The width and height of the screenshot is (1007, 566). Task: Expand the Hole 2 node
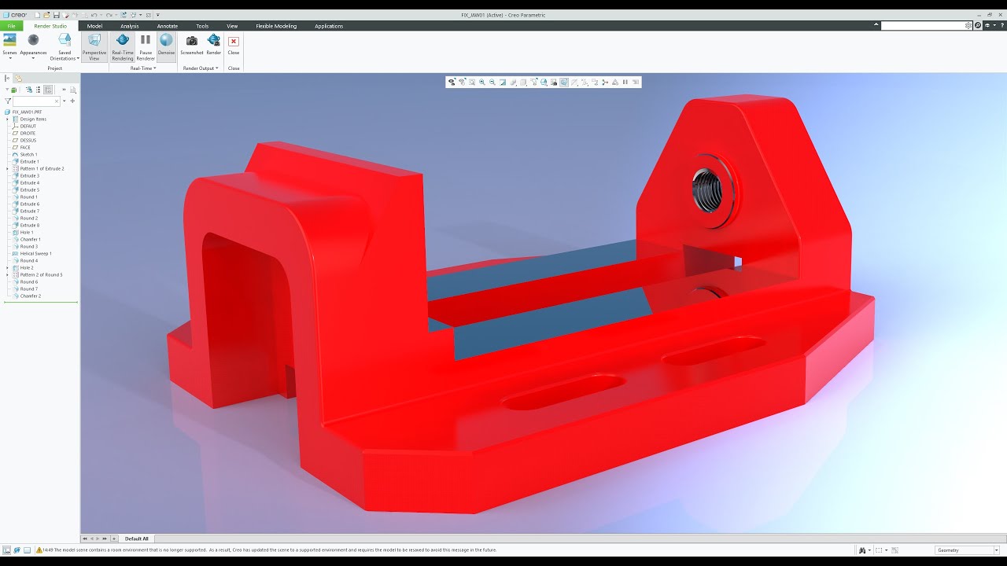(7, 268)
